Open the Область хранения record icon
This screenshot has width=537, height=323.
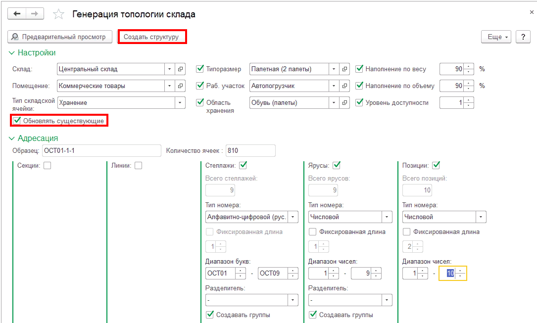345,103
